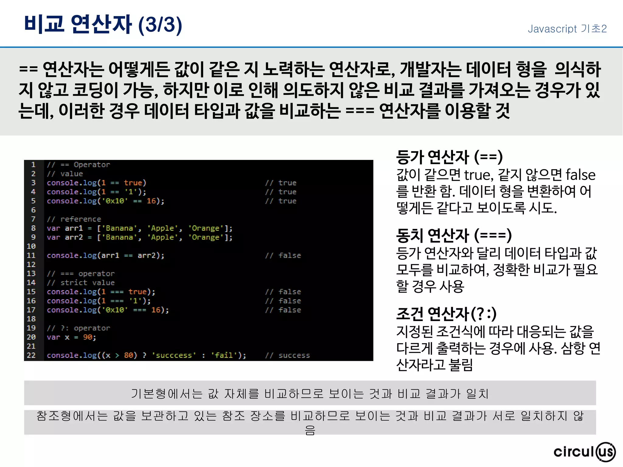The height and width of the screenshot is (467, 623).
Task: Click the 'Javascript 기초2' header label
Action: point(567,29)
